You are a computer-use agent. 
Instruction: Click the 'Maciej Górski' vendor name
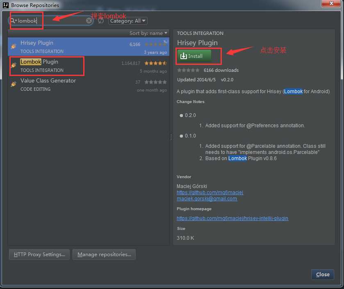(x=192, y=186)
